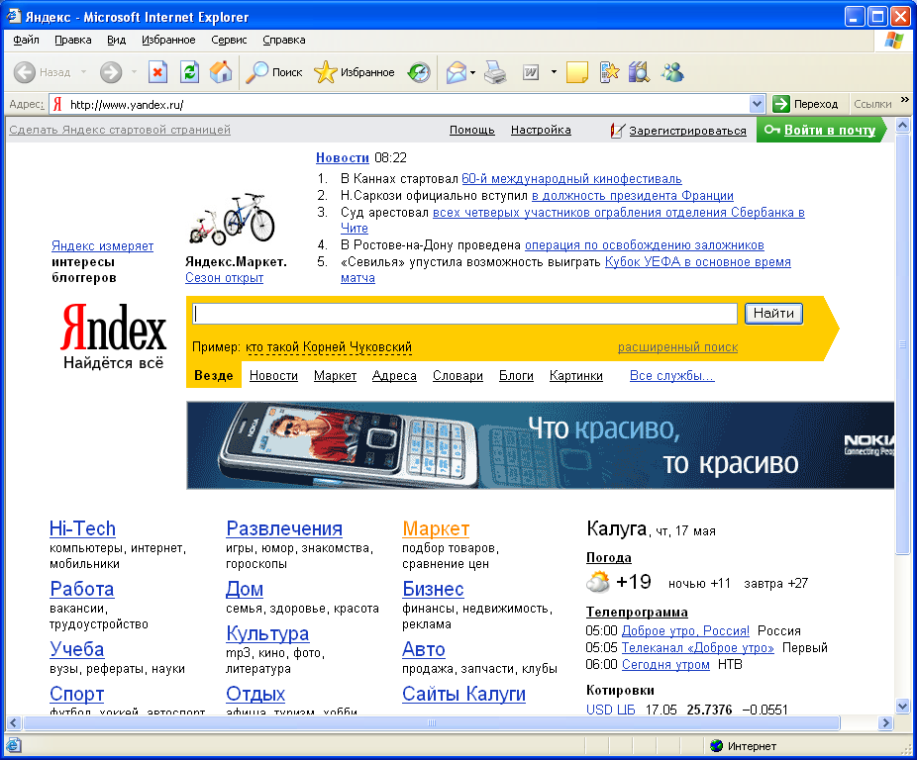Open the Research books icon

(639, 72)
